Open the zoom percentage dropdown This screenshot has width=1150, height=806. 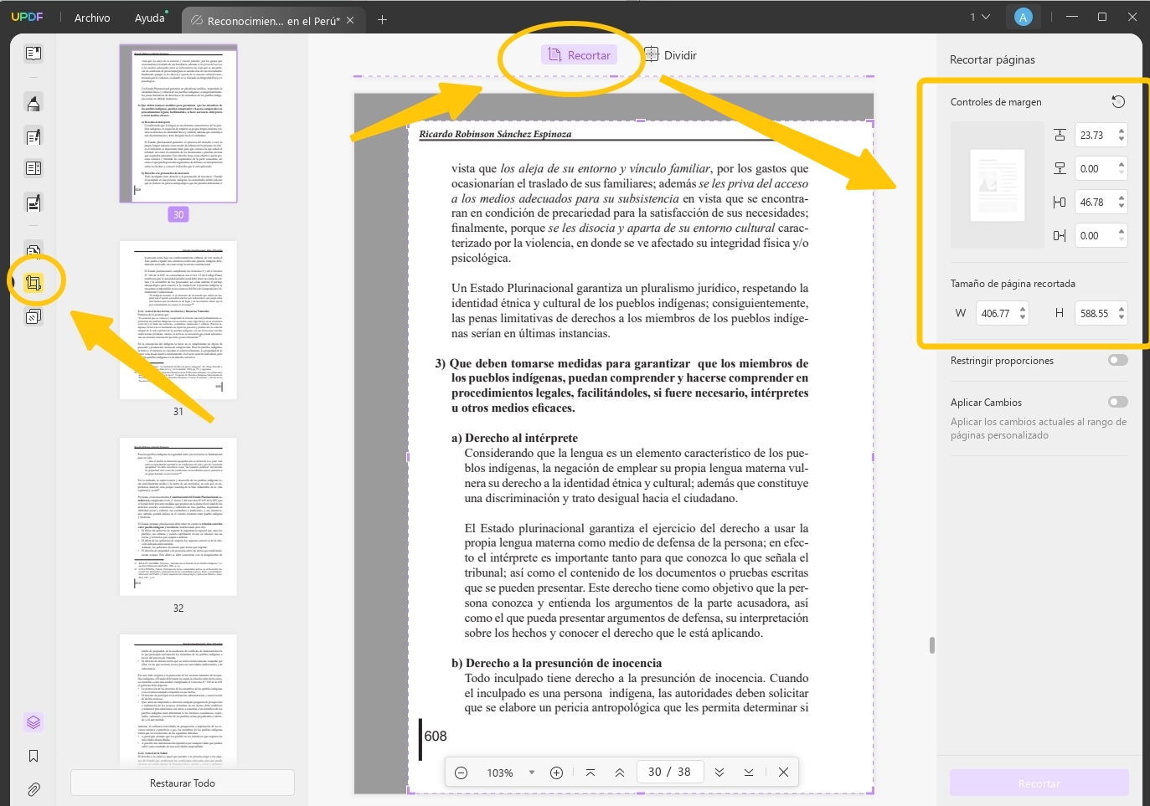click(x=531, y=773)
